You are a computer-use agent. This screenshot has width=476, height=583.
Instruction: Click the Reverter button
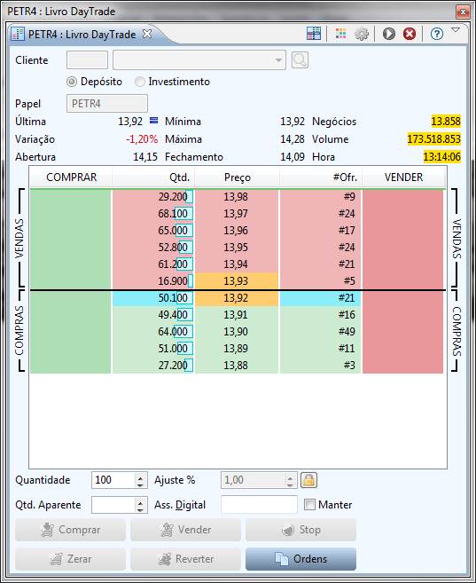tap(185, 559)
